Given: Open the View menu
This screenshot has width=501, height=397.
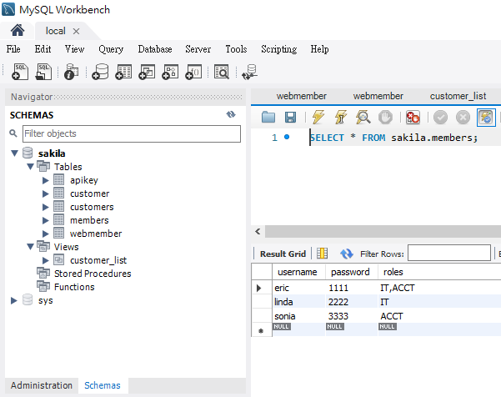Looking at the screenshot, I should click(x=74, y=49).
